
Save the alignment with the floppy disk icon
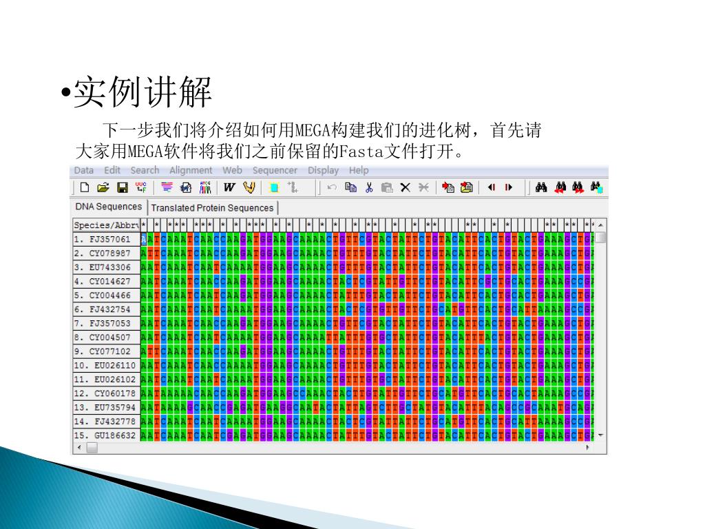pos(123,187)
